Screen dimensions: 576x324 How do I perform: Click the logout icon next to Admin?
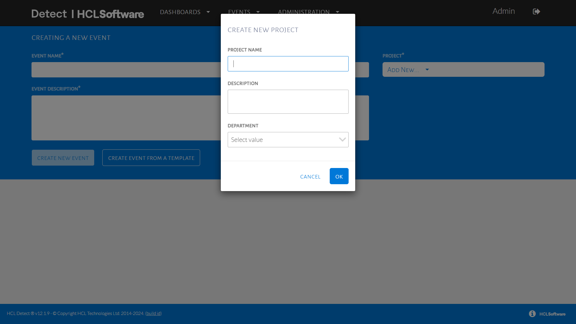[x=536, y=12]
